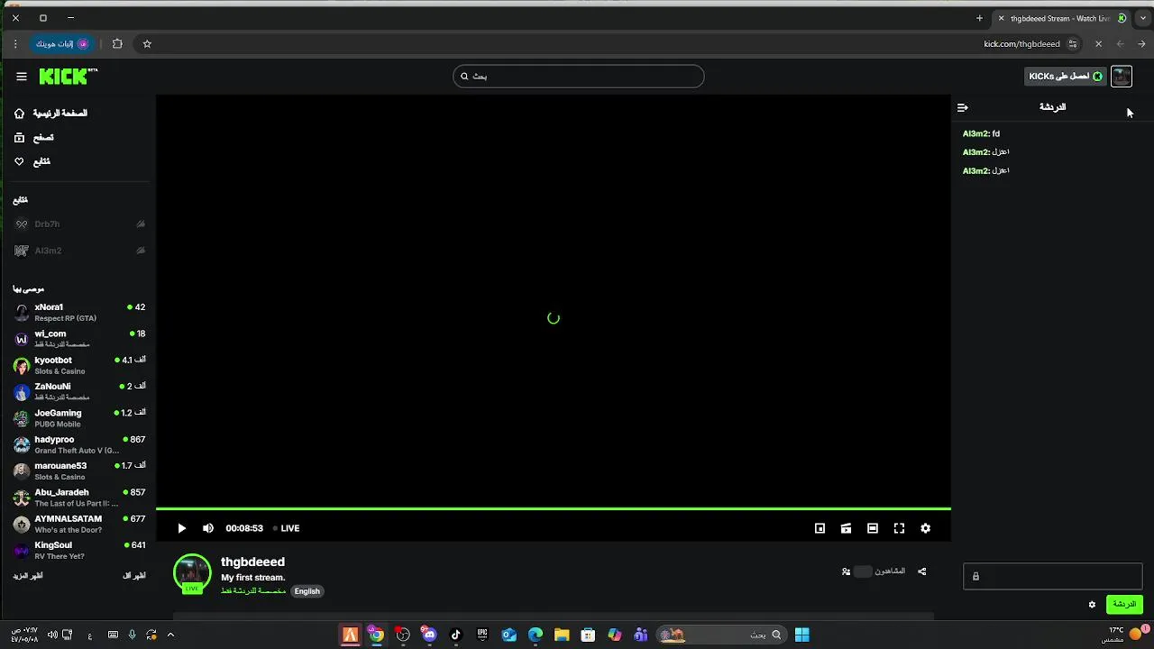Open browser three-dot menu
The height and width of the screenshot is (649, 1154).
tap(15, 44)
